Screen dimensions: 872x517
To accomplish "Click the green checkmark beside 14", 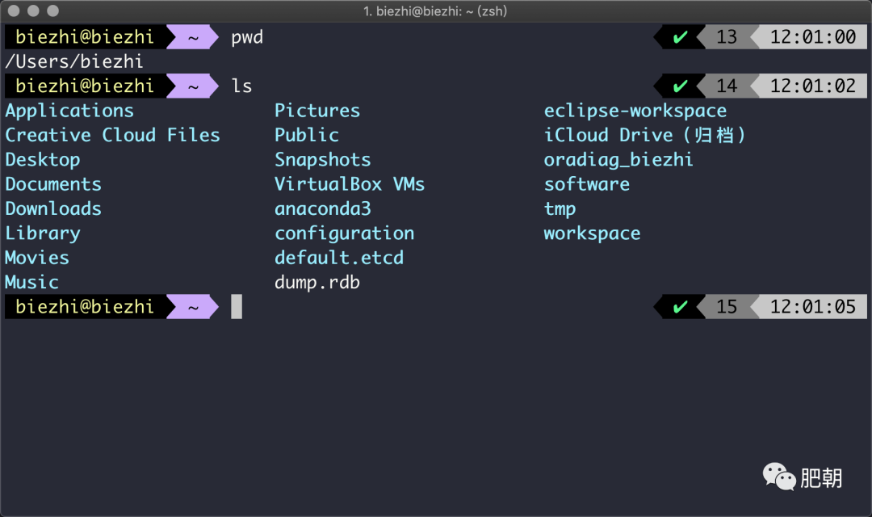I will (680, 86).
